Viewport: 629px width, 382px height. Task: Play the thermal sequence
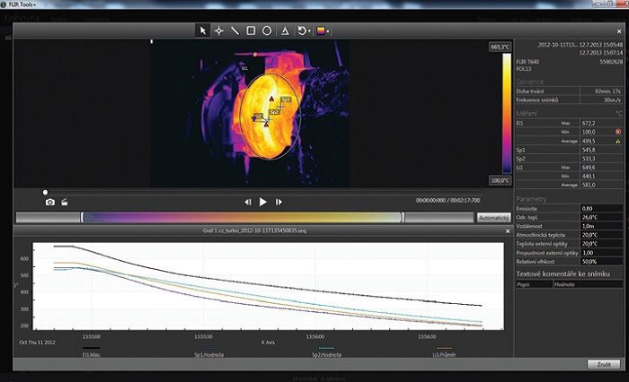tap(262, 203)
